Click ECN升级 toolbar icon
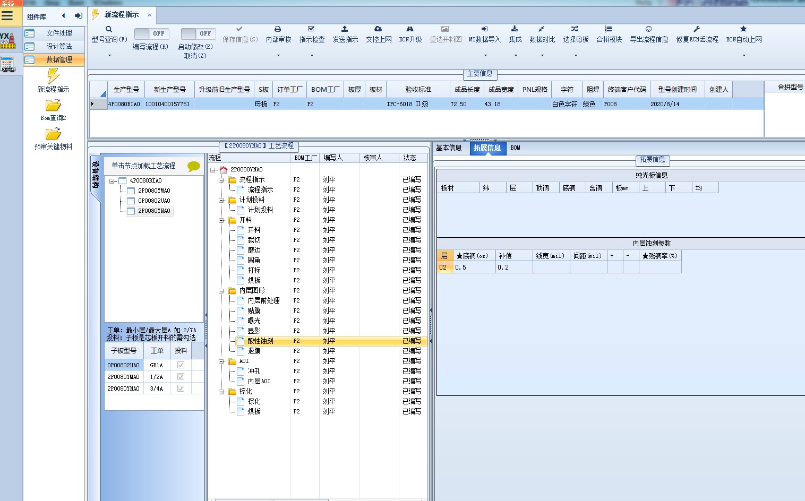805x501 pixels. click(410, 29)
